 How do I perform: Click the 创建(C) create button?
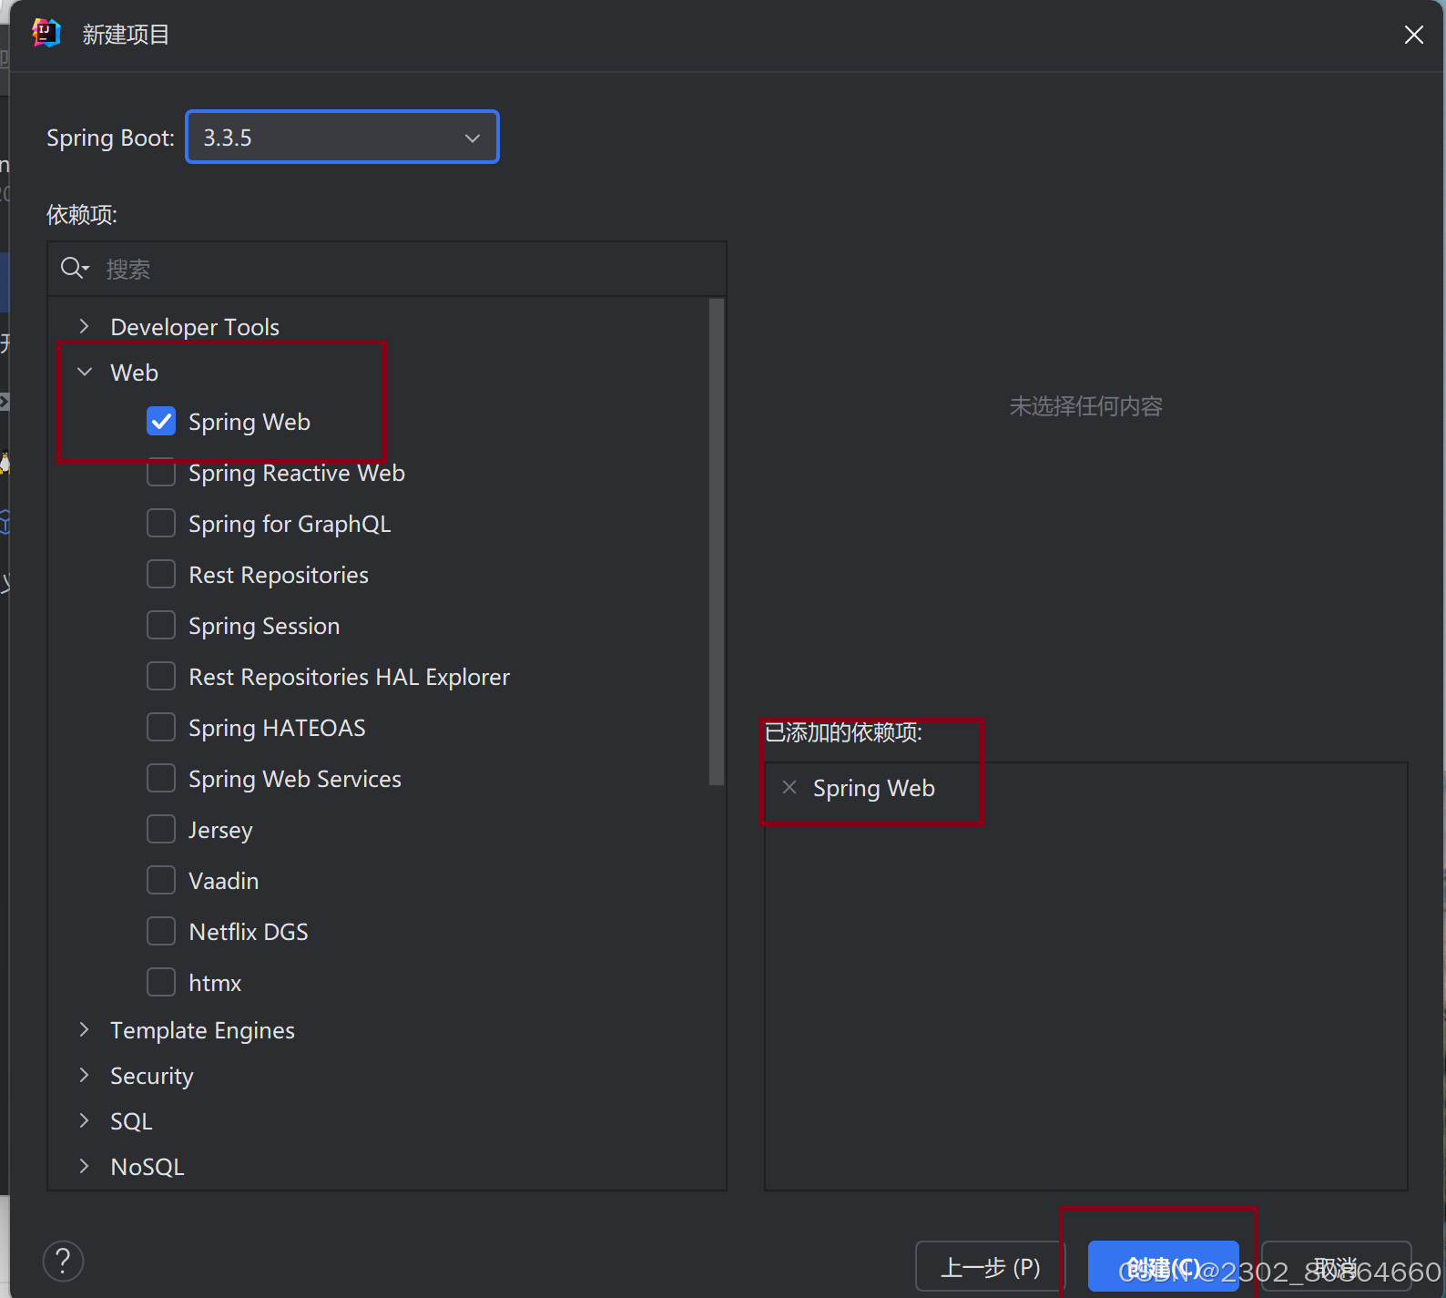point(1163,1266)
